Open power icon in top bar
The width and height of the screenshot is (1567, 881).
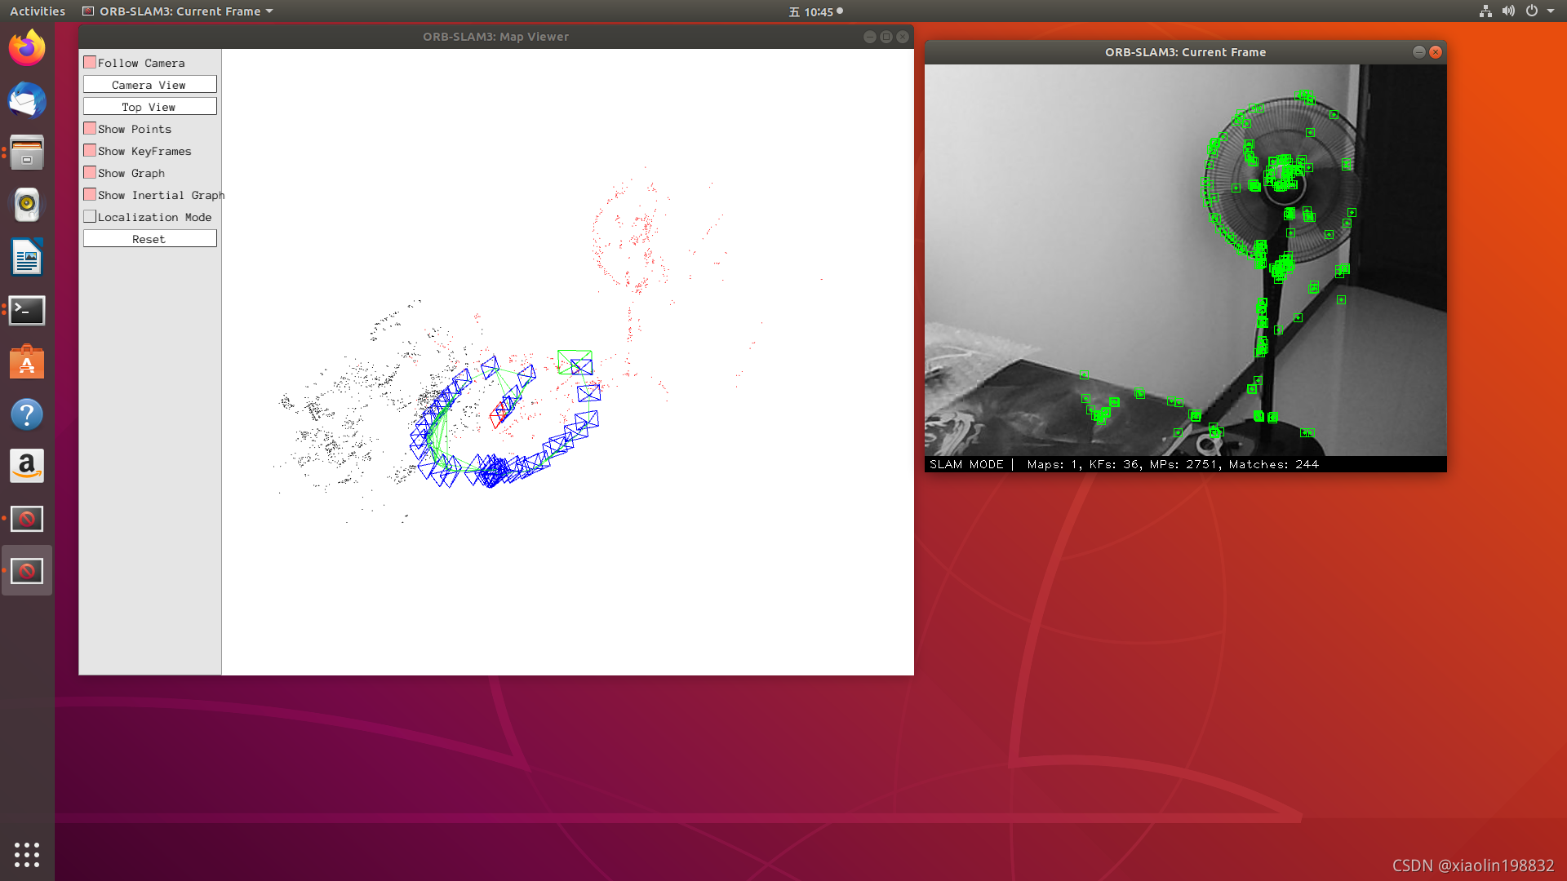(1532, 11)
